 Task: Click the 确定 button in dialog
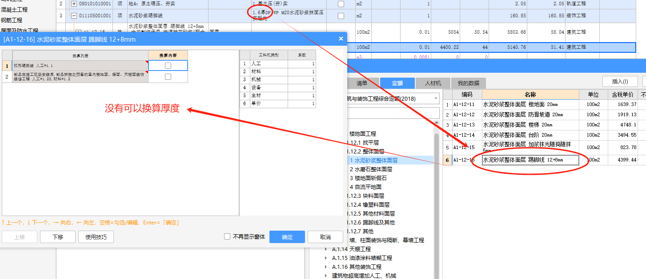coord(287,237)
